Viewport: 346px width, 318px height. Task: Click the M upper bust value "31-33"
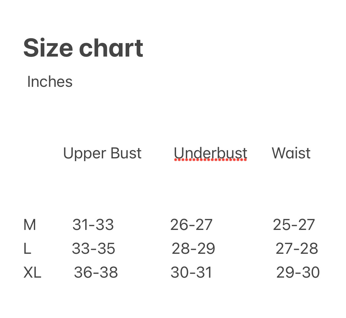pyautogui.click(x=93, y=225)
